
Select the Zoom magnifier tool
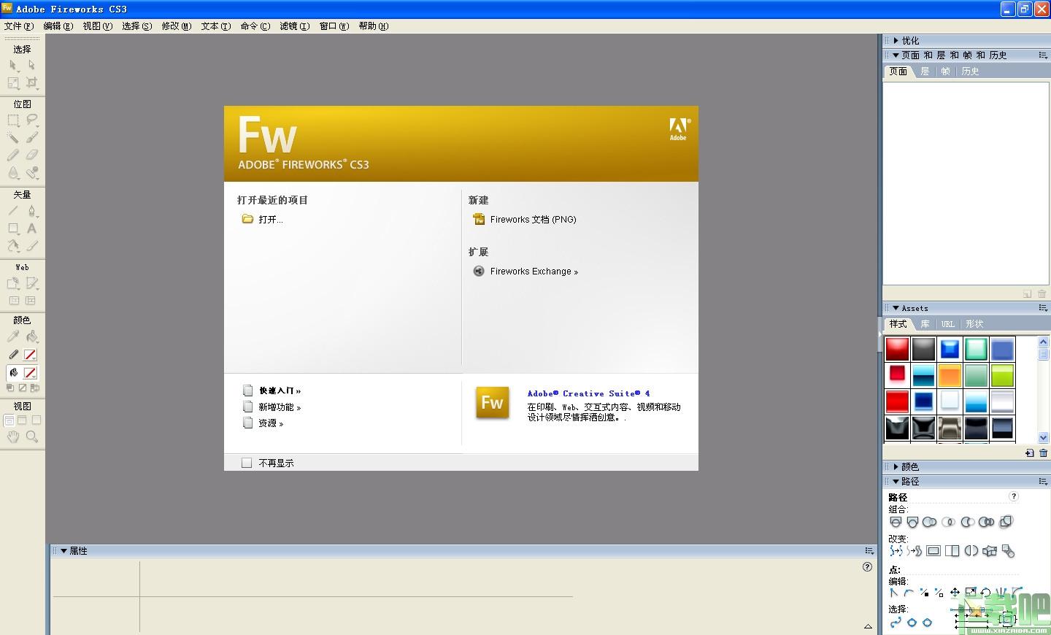[x=31, y=436]
